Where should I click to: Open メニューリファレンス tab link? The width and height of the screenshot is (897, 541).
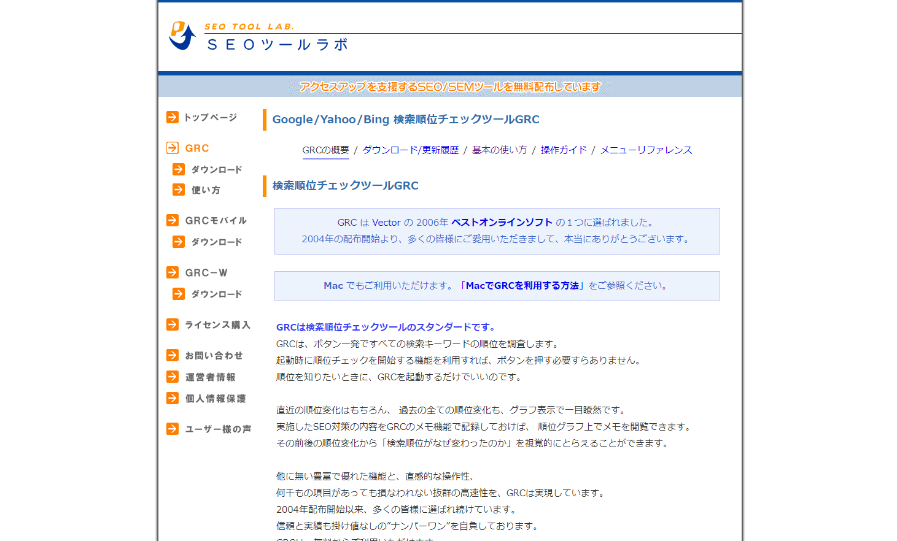pos(646,150)
